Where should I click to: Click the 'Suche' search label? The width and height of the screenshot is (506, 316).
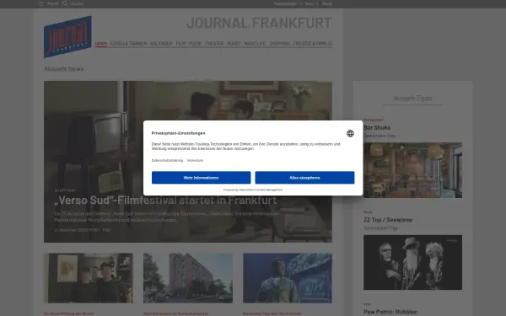[x=77, y=4]
